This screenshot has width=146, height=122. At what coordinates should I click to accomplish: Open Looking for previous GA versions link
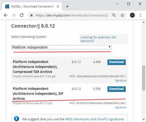tap(98, 39)
